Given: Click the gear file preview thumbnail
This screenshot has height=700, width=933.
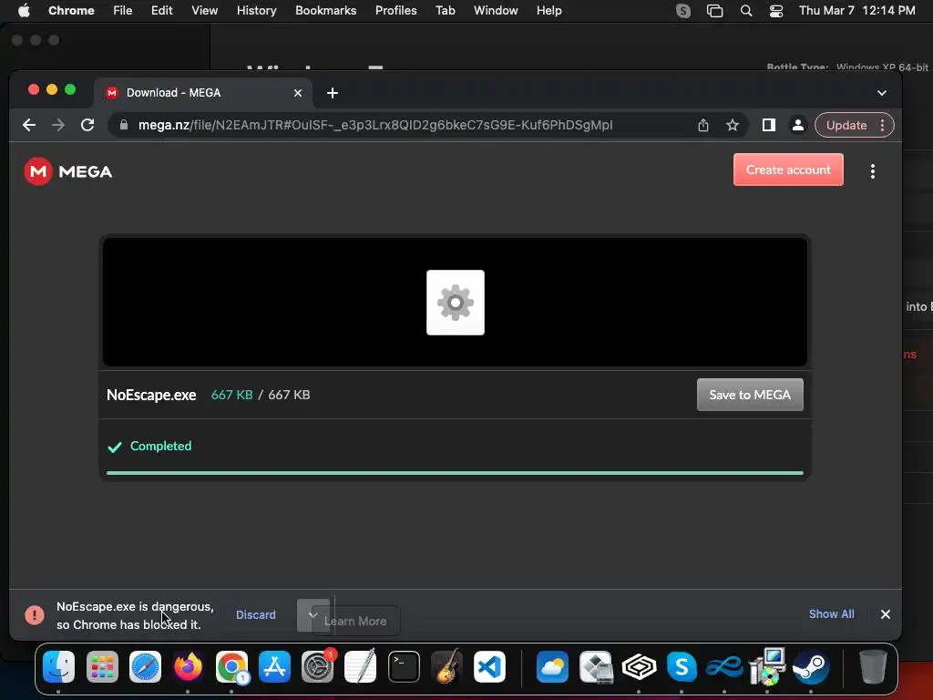Looking at the screenshot, I should click(x=456, y=303).
